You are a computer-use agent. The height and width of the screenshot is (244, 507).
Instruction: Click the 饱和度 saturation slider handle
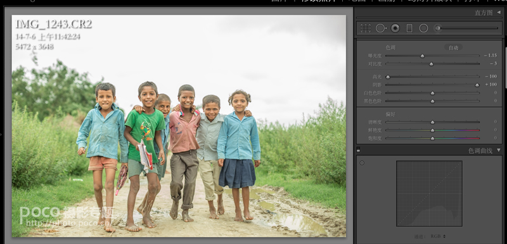(x=433, y=138)
